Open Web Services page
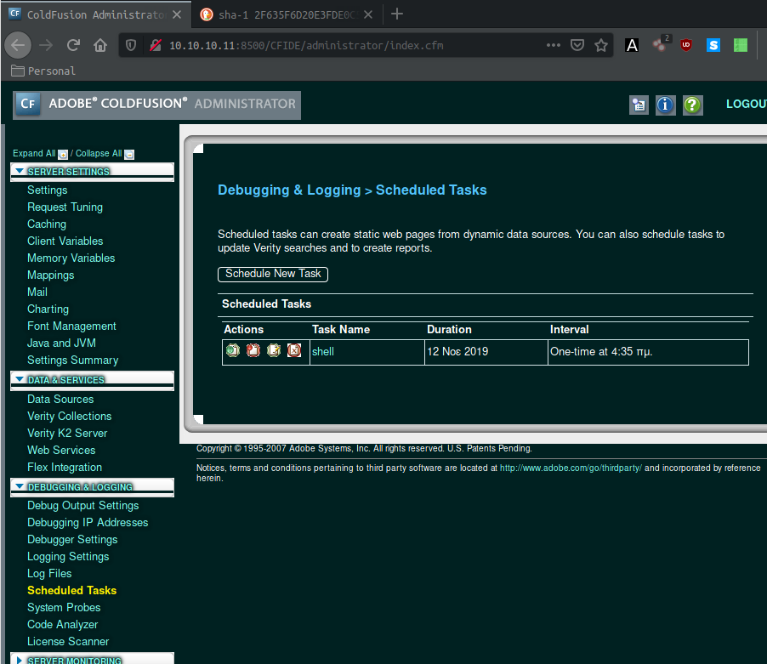The height and width of the screenshot is (664, 767). (x=61, y=451)
